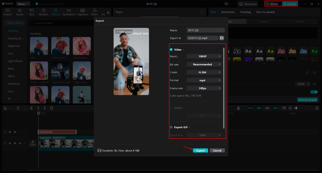Add keyframe diamond beside reset icon
Image resolution: width=322 pixels, height=173 pixels.
[x=314, y=73]
